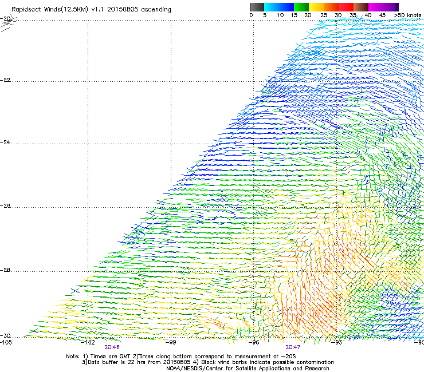Click the dark purple 45-50 knots legend color
The height and width of the screenshot is (372, 424).
pos(391,7)
